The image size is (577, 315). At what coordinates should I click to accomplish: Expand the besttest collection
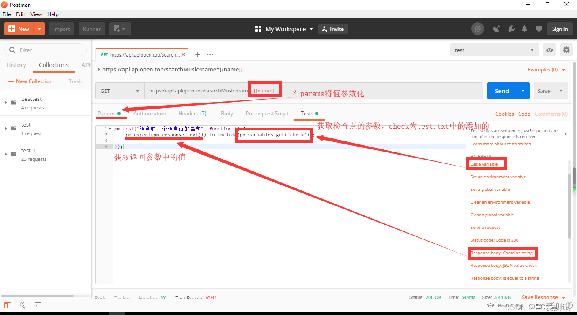pos(6,102)
